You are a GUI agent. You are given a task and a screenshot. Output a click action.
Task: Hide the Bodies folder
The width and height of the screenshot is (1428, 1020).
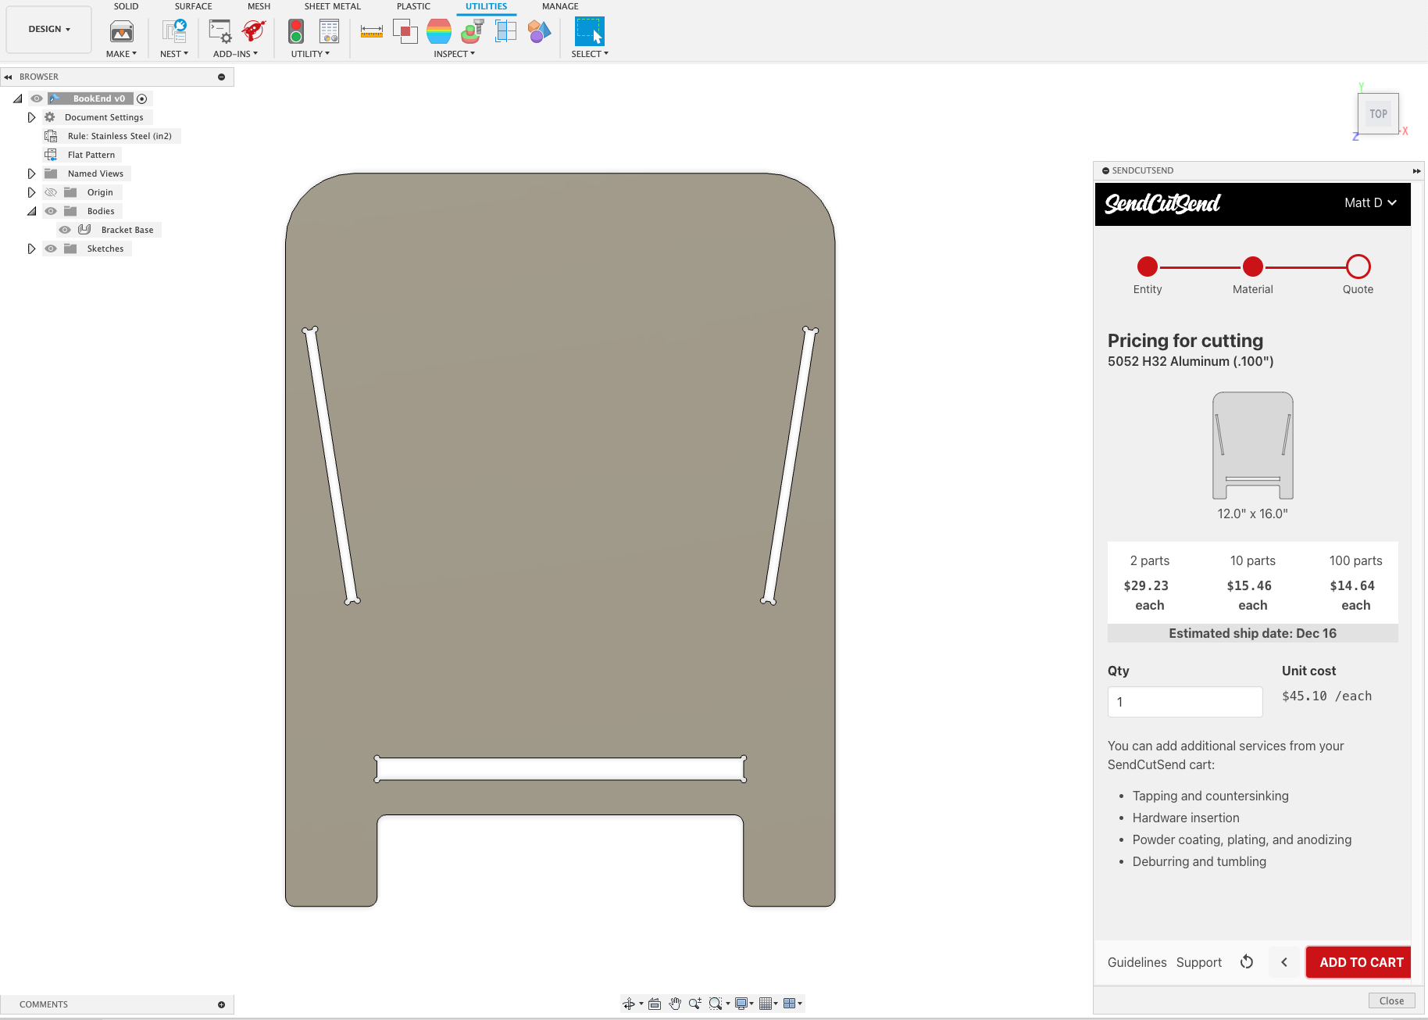[51, 211]
